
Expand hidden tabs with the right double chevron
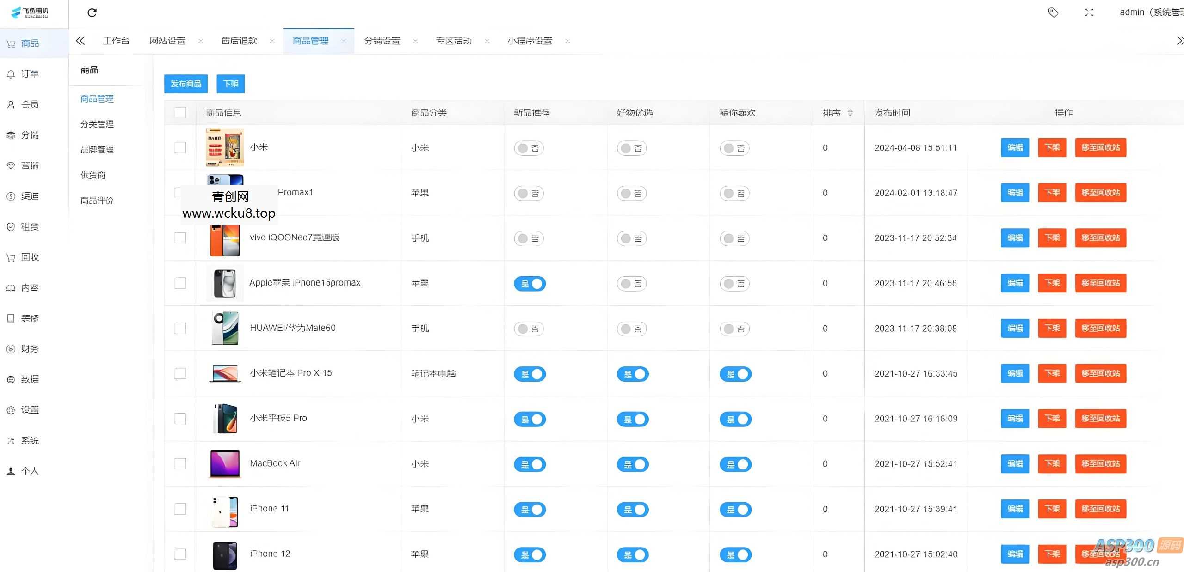pyautogui.click(x=1179, y=41)
